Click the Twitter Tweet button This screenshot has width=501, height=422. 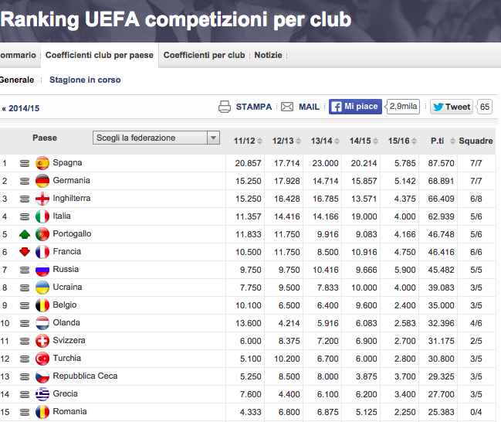click(451, 107)
